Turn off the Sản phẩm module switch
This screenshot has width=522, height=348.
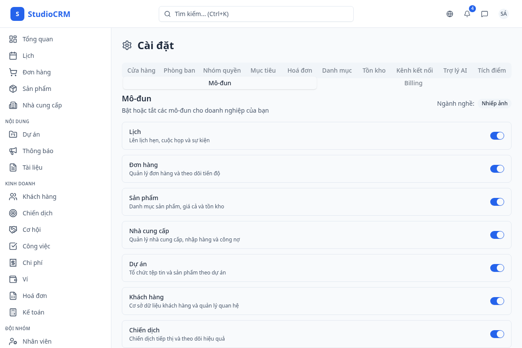coord(497,202)
